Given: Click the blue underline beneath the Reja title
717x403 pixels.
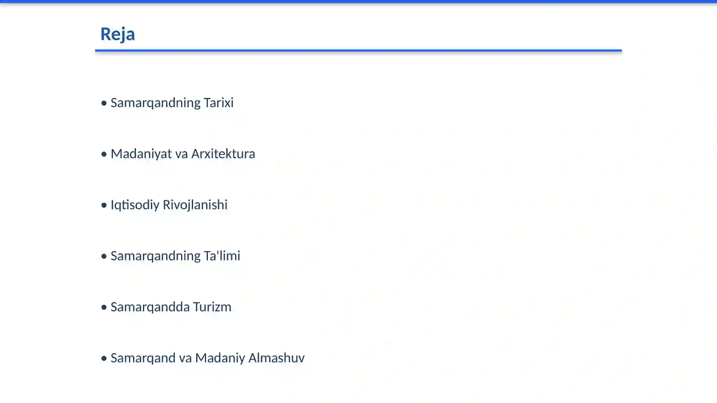Looking at the screenshot, I should 358,51.
